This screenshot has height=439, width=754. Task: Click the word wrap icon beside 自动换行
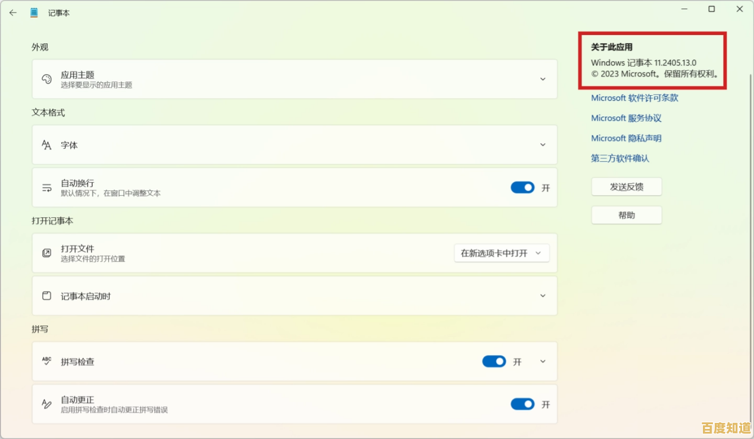click(47, 188)
